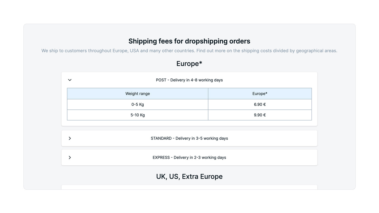Viewport: 379px width, 213px height.
Task: Click the 5-10 Kg table cell
Action: (x=137, y=115)
